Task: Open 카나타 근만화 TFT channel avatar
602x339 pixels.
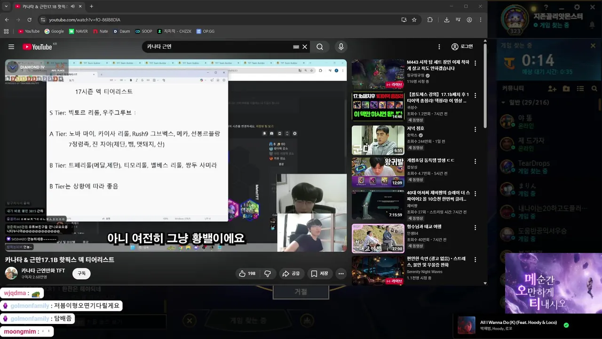Action: tap(11, 273)
